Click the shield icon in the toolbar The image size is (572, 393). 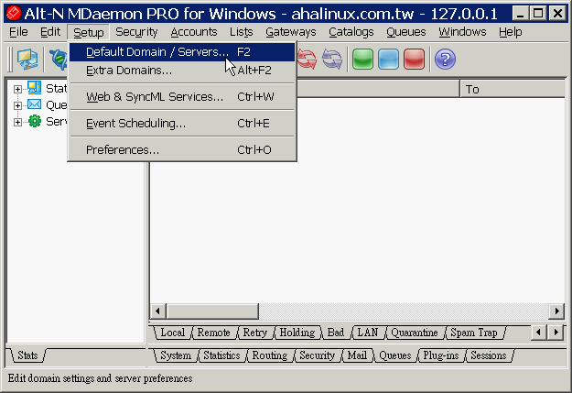[59, 60]
